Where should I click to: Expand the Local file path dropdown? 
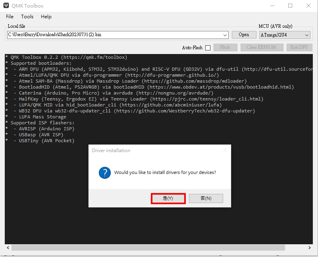pyautogui.click(x=225, y=35)
